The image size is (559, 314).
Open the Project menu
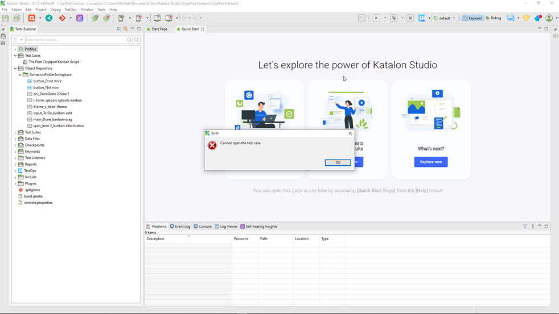[40, 10]
